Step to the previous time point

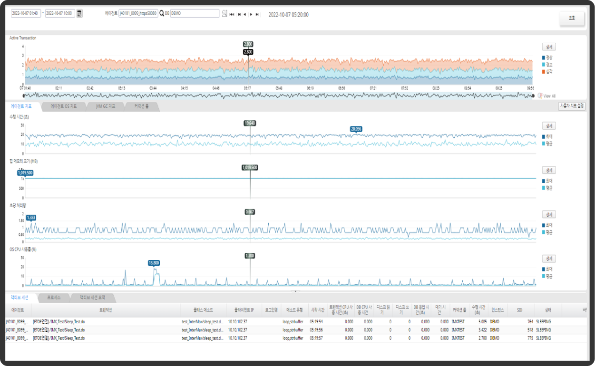point(244,14)
